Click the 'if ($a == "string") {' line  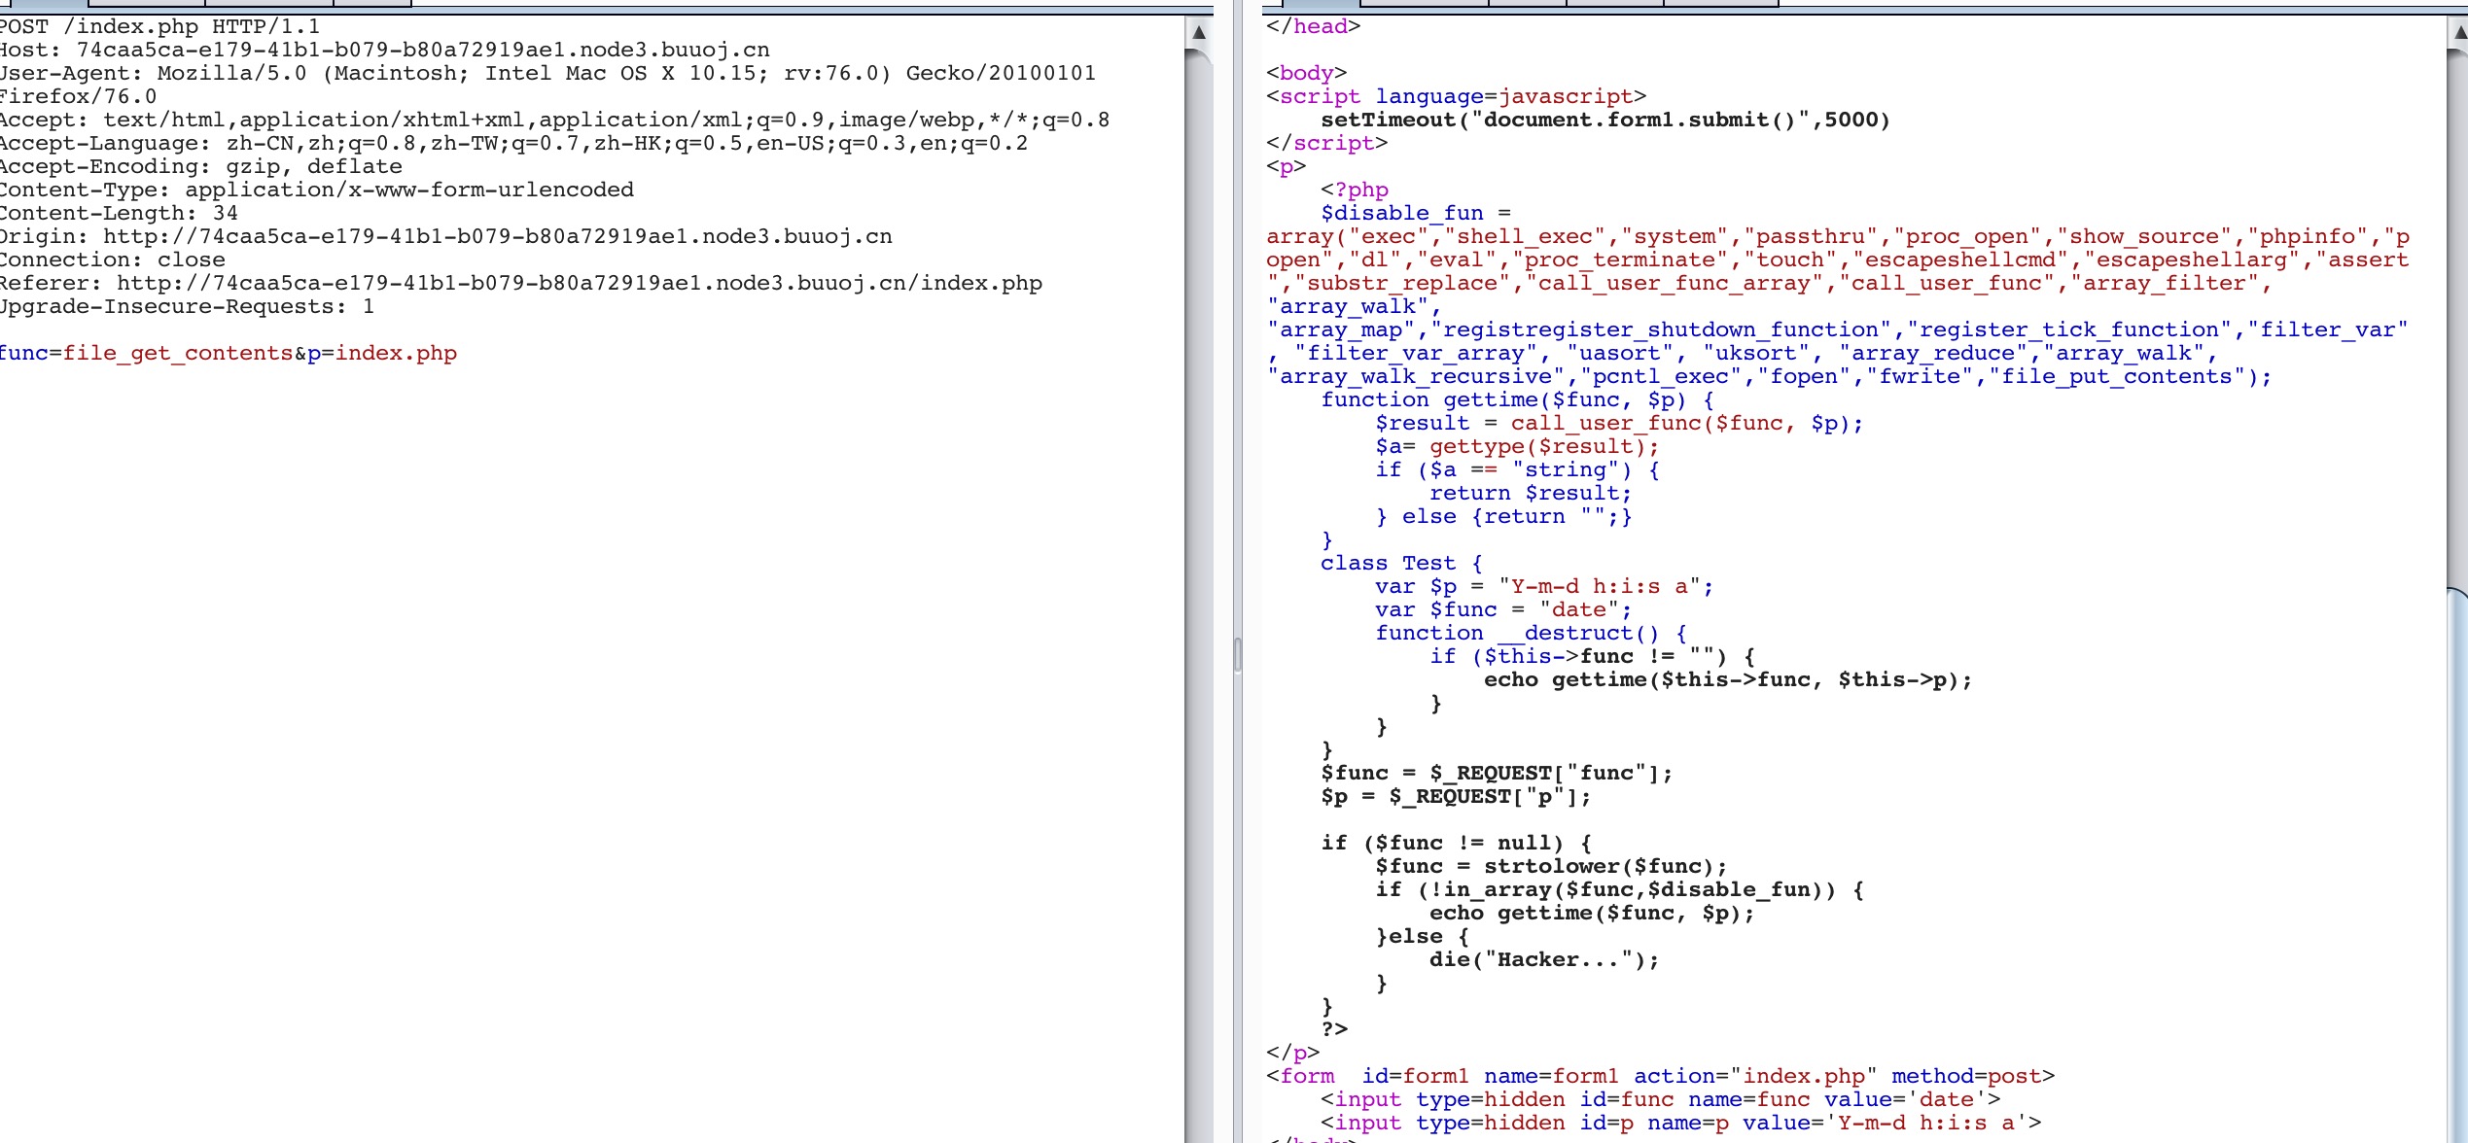pyautogui.click(x=1517, y=469)
